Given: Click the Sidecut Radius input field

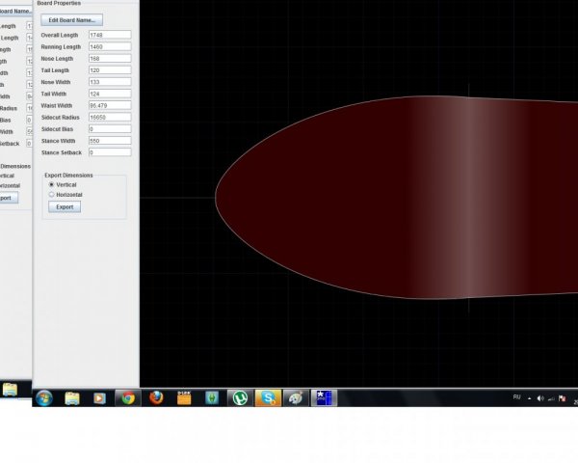Looking at the screenshot, I should (110, 117).
